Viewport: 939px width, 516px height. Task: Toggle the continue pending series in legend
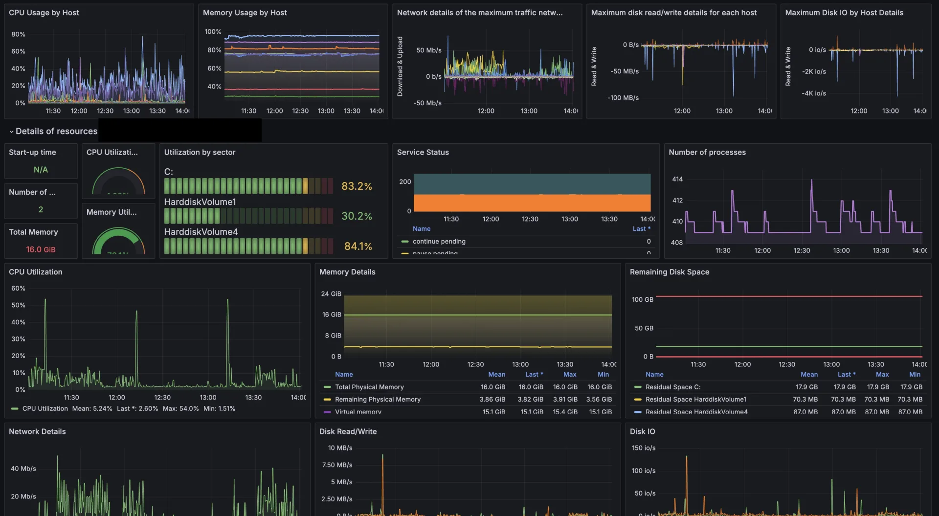click(439, 241)
